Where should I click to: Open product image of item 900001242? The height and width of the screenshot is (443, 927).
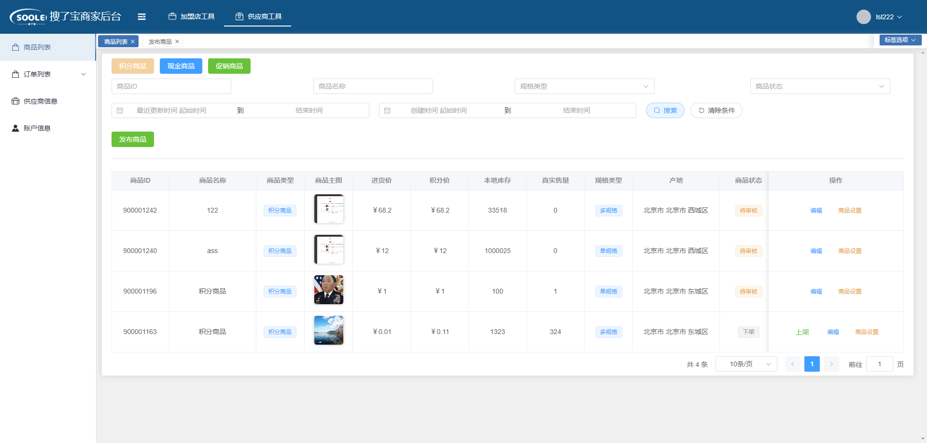329,209
